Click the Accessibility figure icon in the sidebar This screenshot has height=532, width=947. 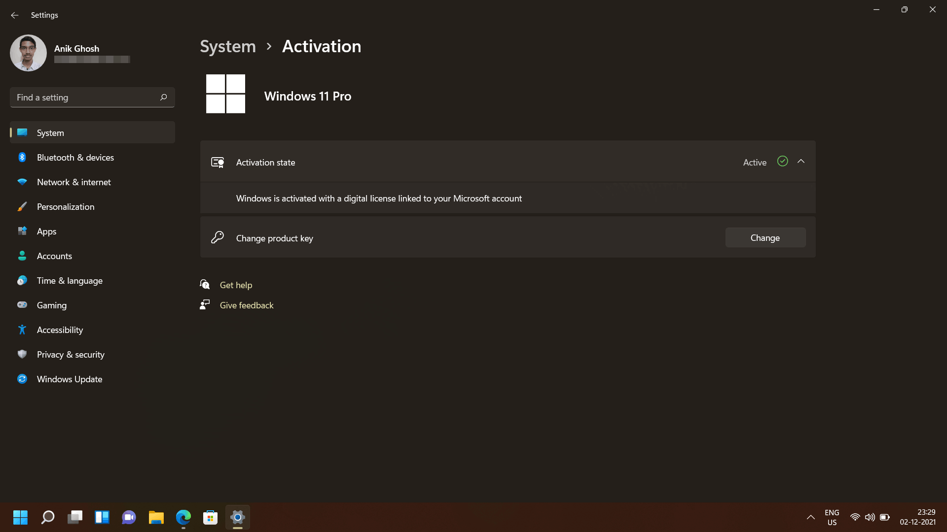pyautogui.click(x=22, y=330)
